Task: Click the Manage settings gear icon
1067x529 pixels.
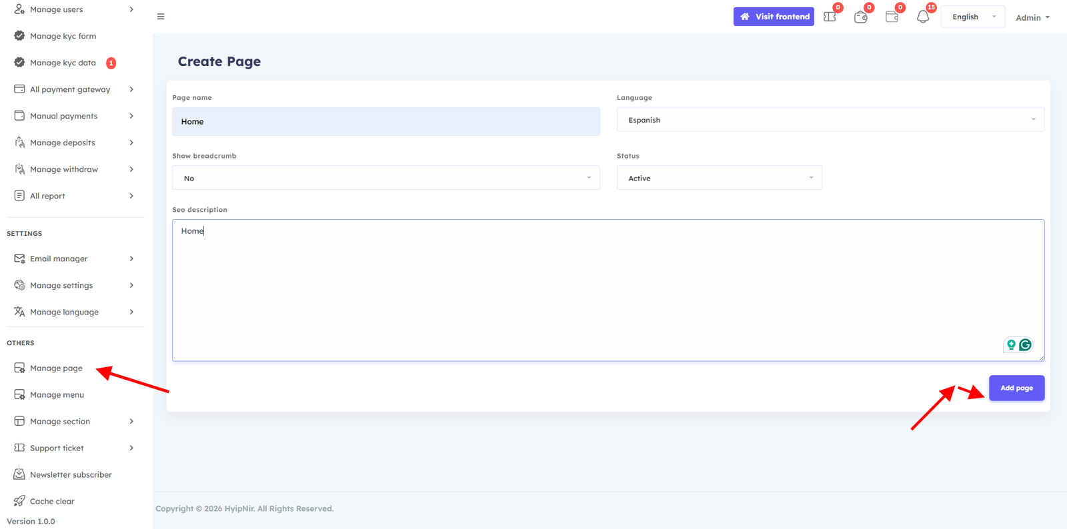Action: 19,285
